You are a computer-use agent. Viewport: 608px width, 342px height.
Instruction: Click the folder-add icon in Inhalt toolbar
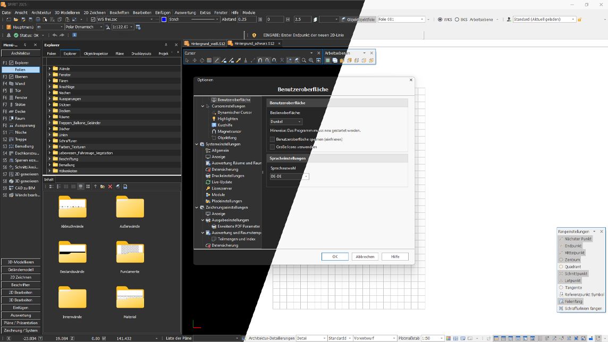(103, 187)
